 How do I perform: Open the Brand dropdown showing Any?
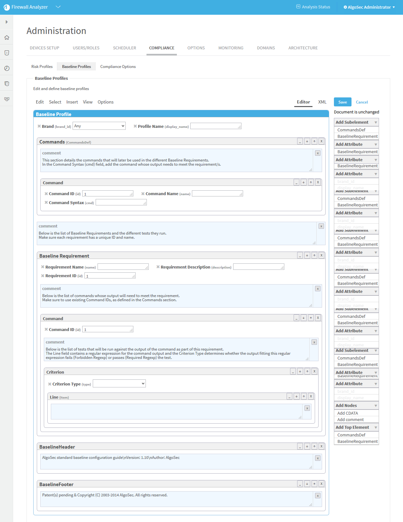point(99,126)
